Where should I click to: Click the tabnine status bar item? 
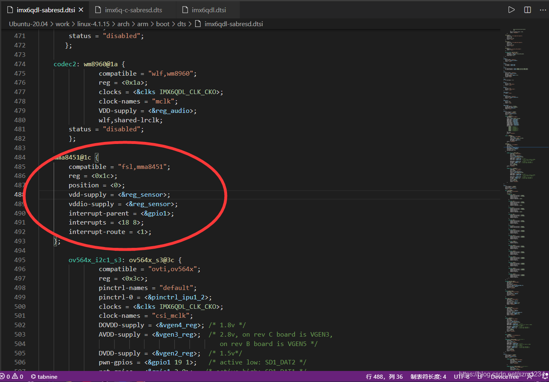pos(44,377)
